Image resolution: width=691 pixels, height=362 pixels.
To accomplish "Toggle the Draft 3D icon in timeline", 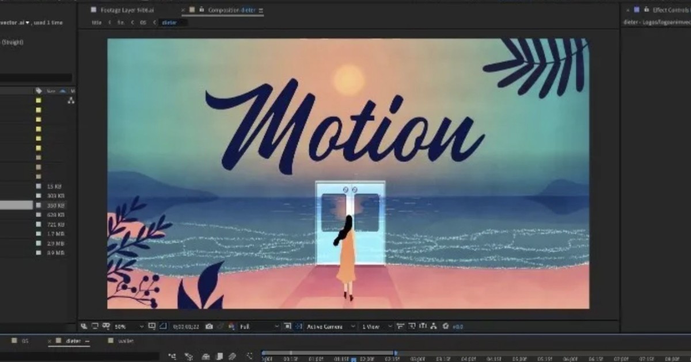I will click(x=188, y=356).
